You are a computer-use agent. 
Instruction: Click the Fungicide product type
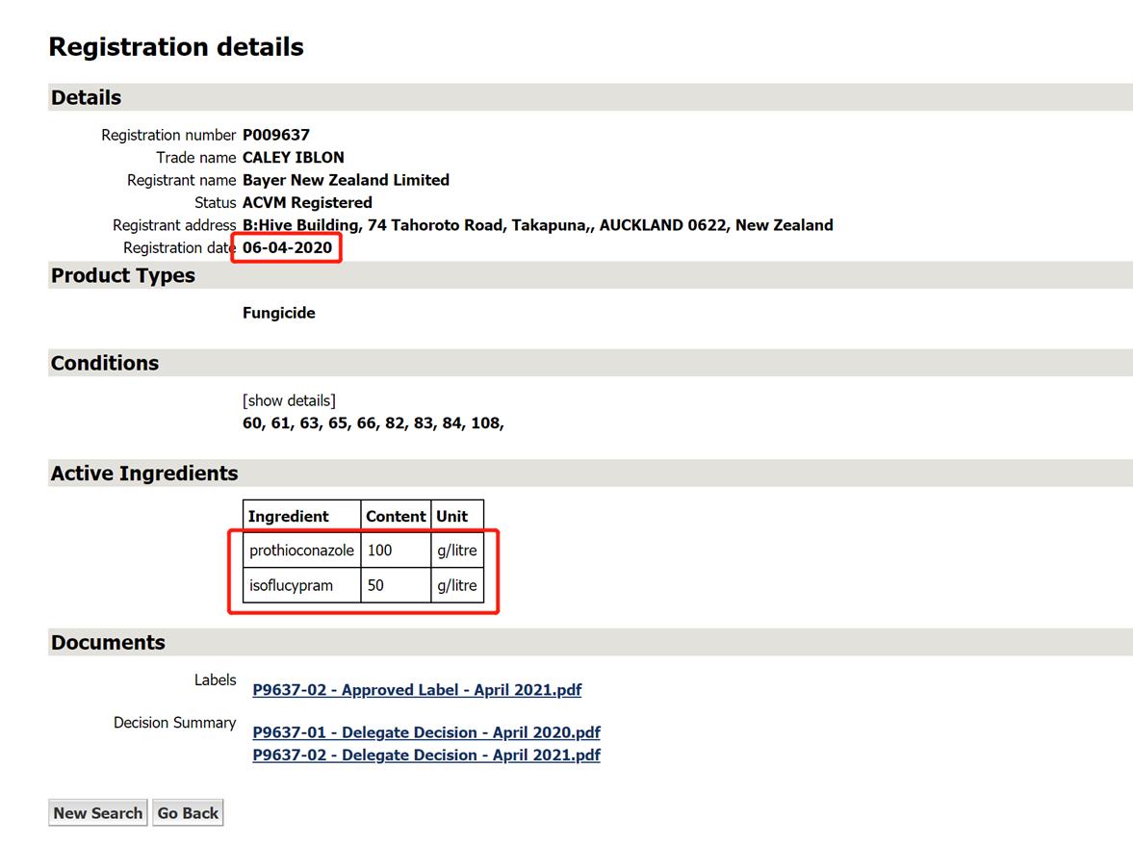tap(279, 313)
